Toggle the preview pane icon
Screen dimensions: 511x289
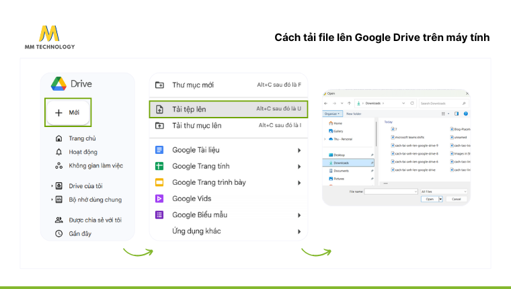(457, 114)
